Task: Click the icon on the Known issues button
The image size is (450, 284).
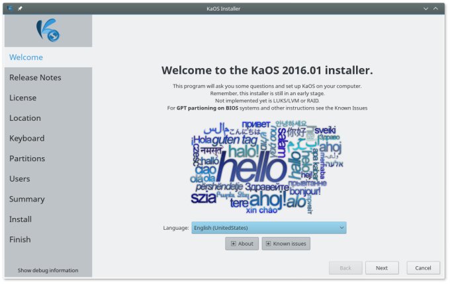Action: pyautogui.click(x=268, y=244)
